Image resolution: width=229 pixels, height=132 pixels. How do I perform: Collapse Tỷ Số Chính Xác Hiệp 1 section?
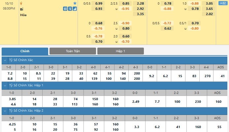(4, 85)
